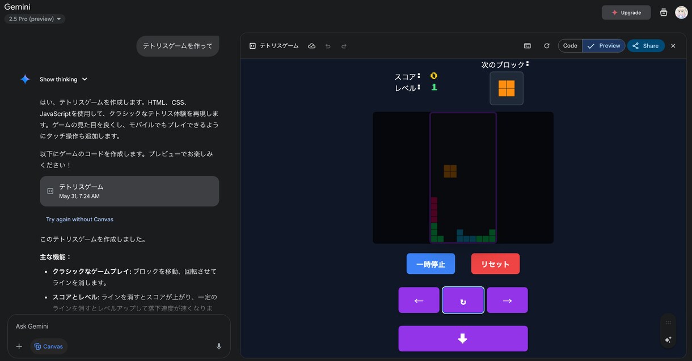692x361 pixels.
Task: Undo the last canvas change
Action: [328, 46]
